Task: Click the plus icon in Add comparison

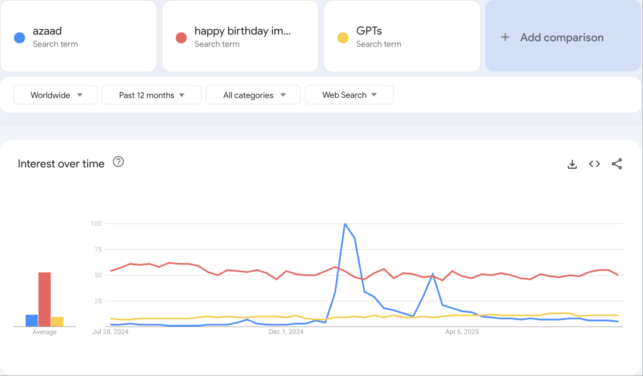Action: [x=505, y=37]
